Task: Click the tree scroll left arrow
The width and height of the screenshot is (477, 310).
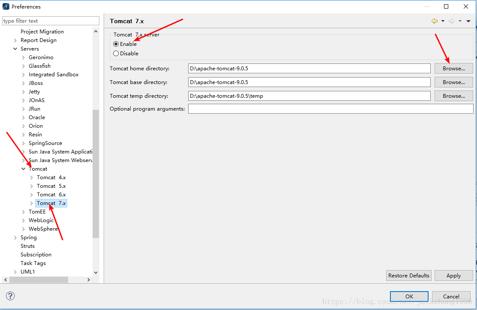Action: click(6, 280)
